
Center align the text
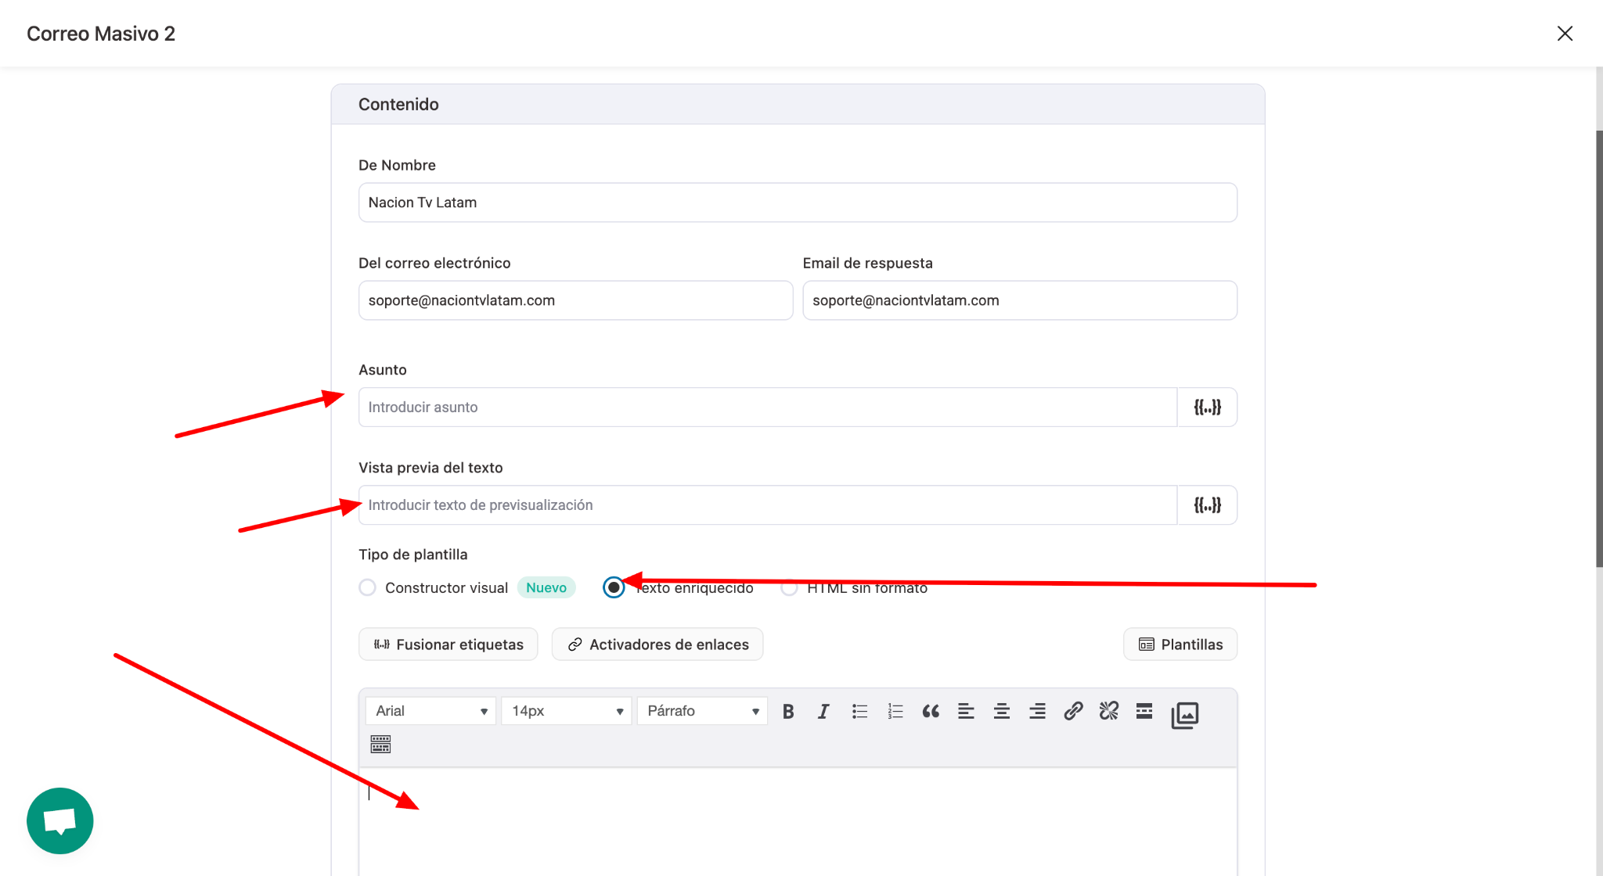[x=1001, y=711]
